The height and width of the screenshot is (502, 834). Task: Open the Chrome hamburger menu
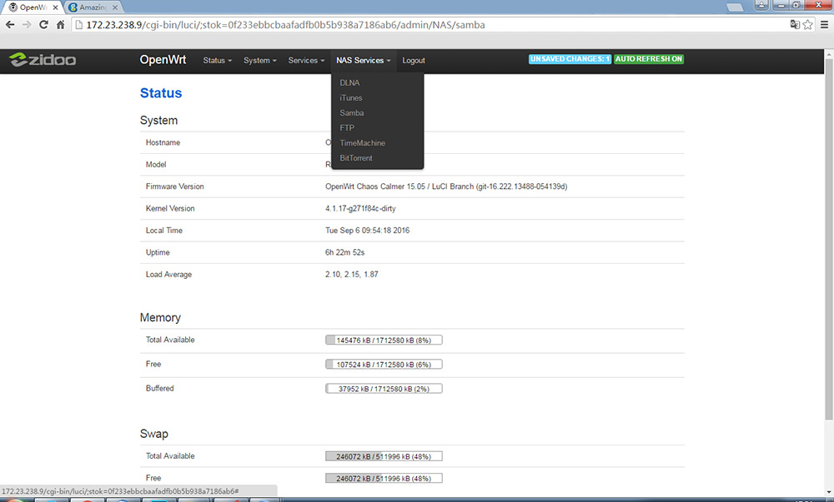coord(824,24)
